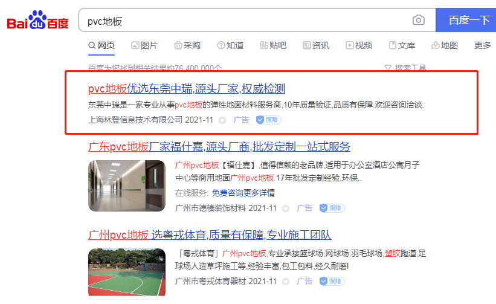496x304 pixels.
Task: Click the 百度一下 search button
Action: [466, 20]
